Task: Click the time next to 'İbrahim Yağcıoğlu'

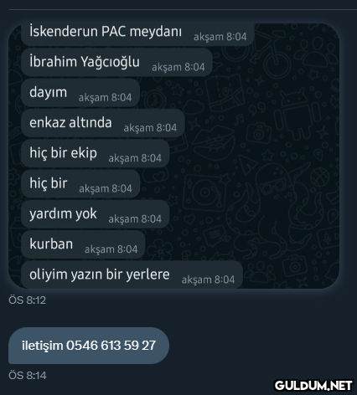Action: [x=178, y=67]
